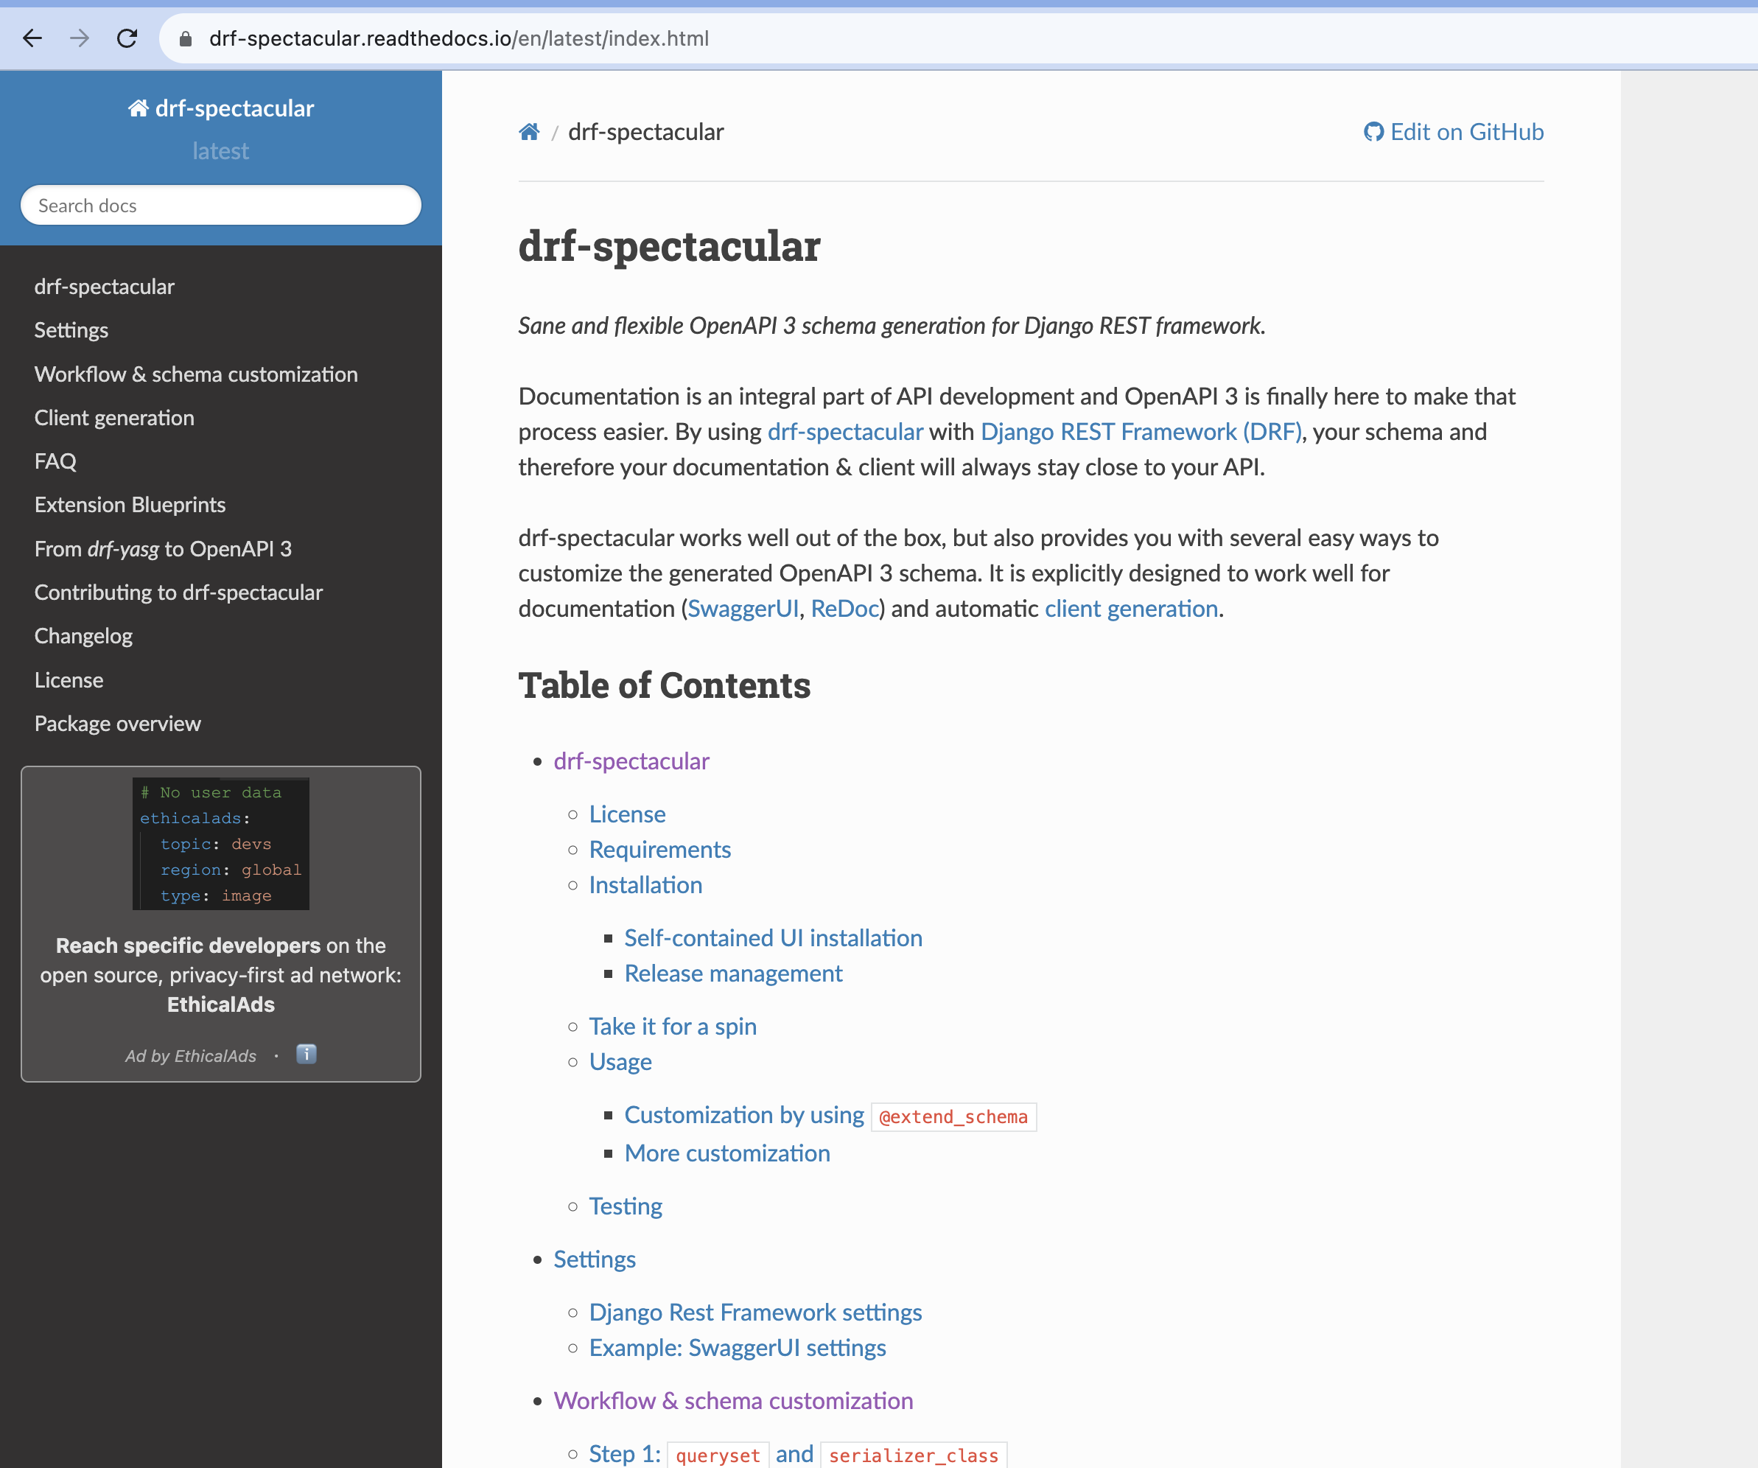Open Django REST Framework (DRF) link
The image size is (1758, 1468).
1140,432
